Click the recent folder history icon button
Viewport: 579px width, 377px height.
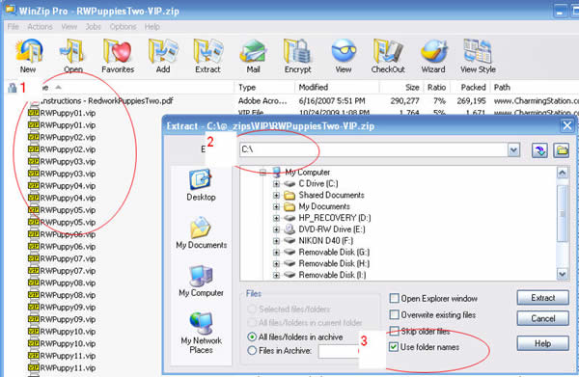pos(539,150)
